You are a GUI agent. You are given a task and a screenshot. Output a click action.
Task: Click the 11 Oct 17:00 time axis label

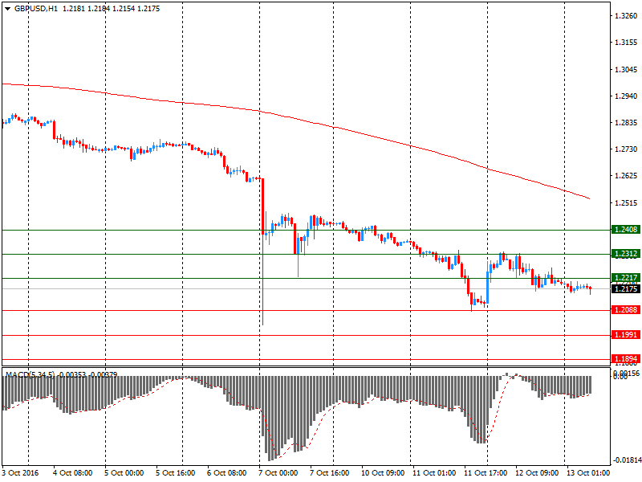coord(486,472)
